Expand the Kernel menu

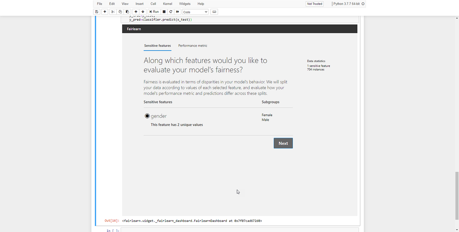[168, 4]
